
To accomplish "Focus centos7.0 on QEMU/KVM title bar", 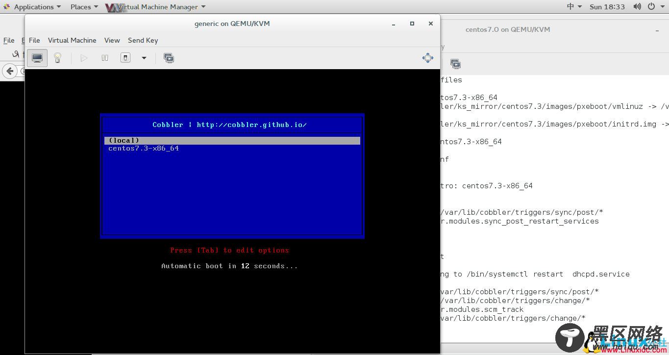I will point(508,29).
